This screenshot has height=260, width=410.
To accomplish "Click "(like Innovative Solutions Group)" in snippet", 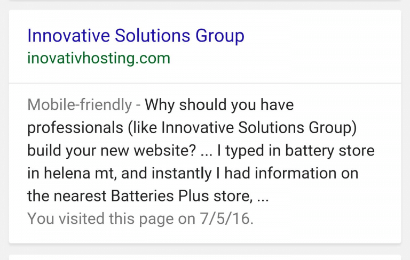I will (242, 128).
